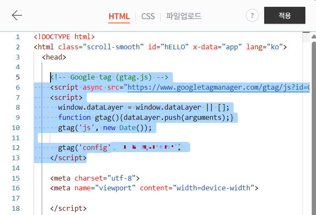Click the gtag('js', new Date()) line
The width and height of the screenshot is (316, 215).
coord(105,128)
